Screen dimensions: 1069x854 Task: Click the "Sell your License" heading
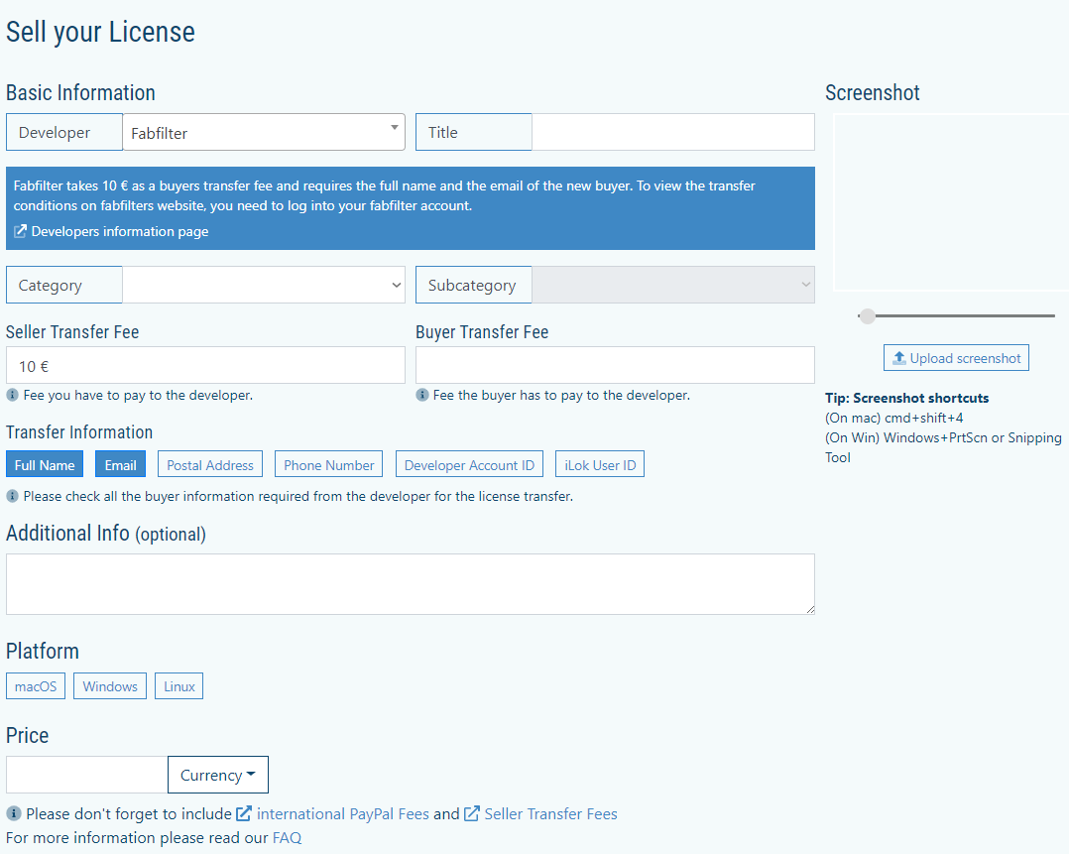coord(100,32)
